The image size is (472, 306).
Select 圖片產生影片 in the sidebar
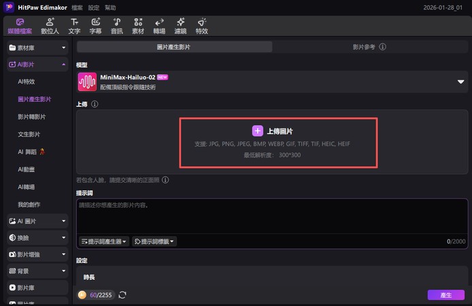pyautogui.click(x=34, y=99)
